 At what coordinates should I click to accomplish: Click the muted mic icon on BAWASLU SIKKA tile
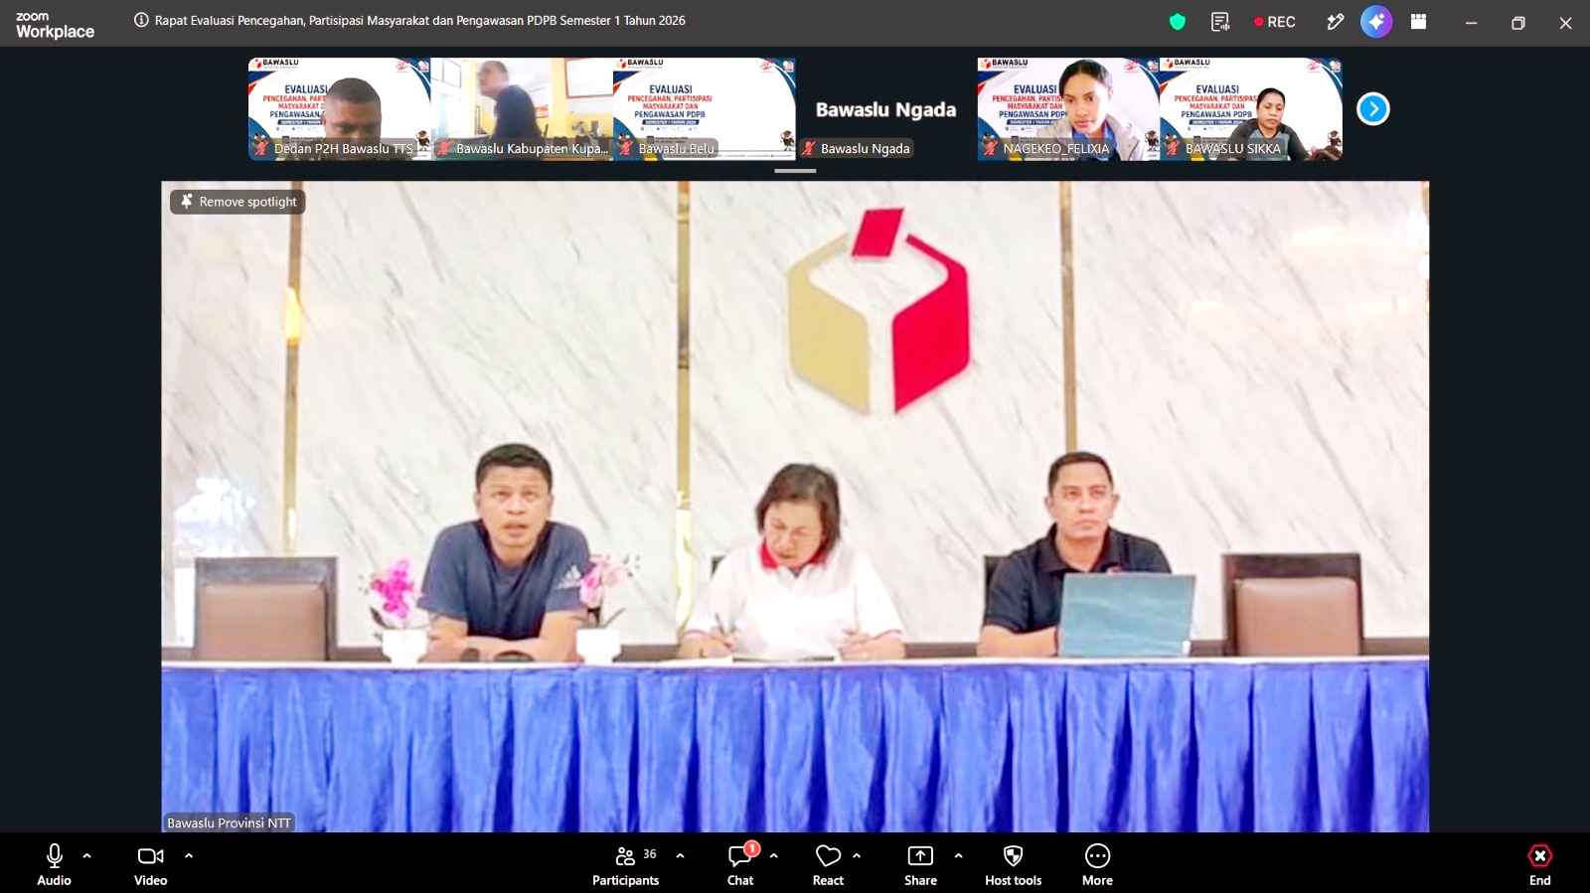click(x=1173, y=149)
